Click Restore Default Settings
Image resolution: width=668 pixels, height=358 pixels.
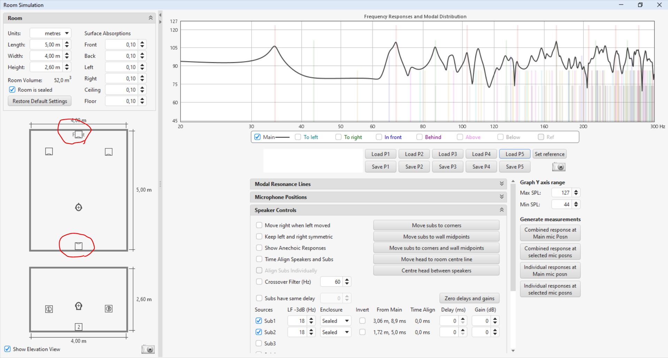40,101
